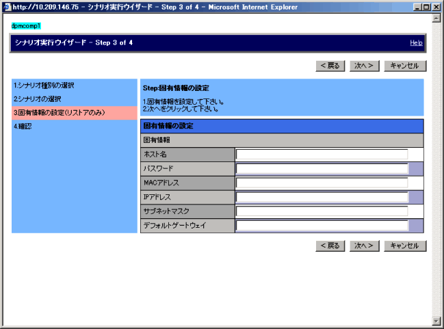The image size is (444, 329).
Task: Click the scrollbar down arrow
Action: coord(436,321)
